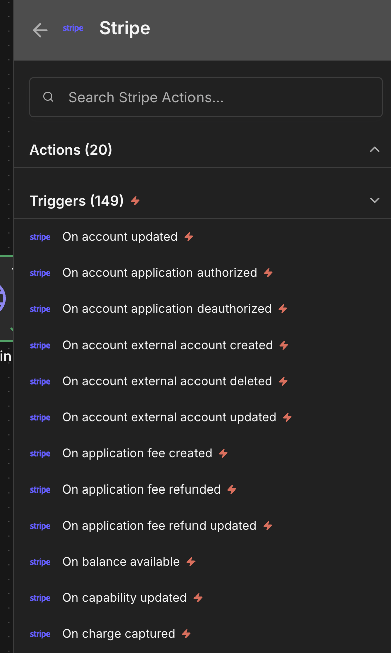Select On account application authorized trigger
The height and width of the screenshot is (653, 391).
coord(203,273)
